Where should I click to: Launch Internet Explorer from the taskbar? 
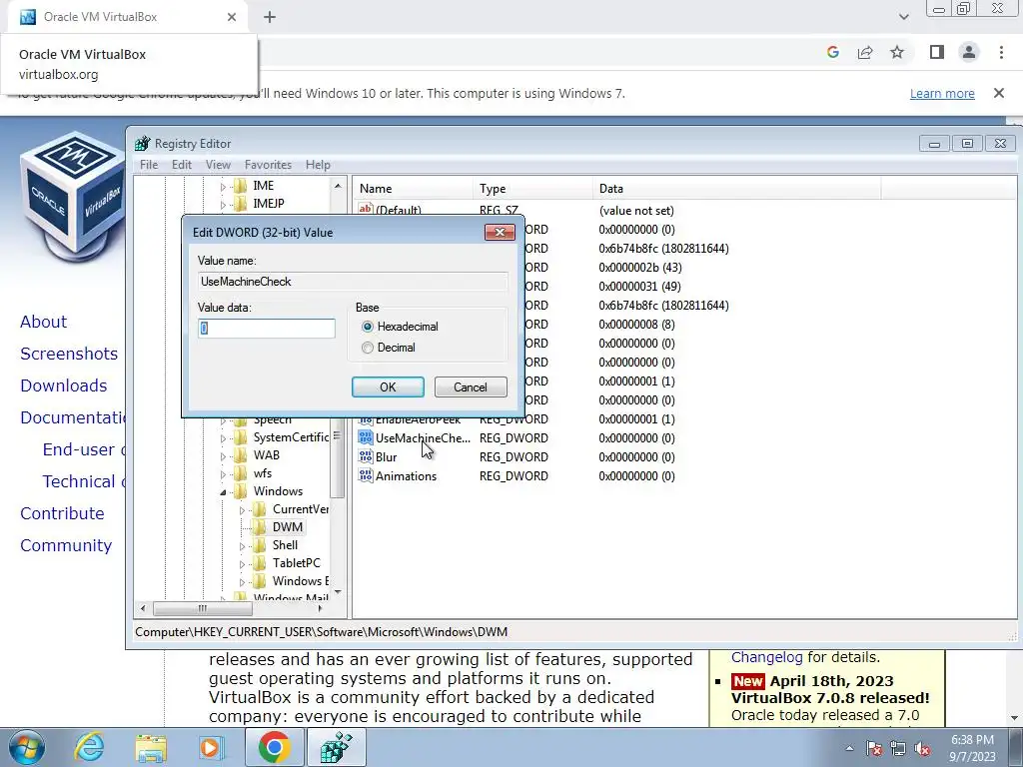coord(89,747)
